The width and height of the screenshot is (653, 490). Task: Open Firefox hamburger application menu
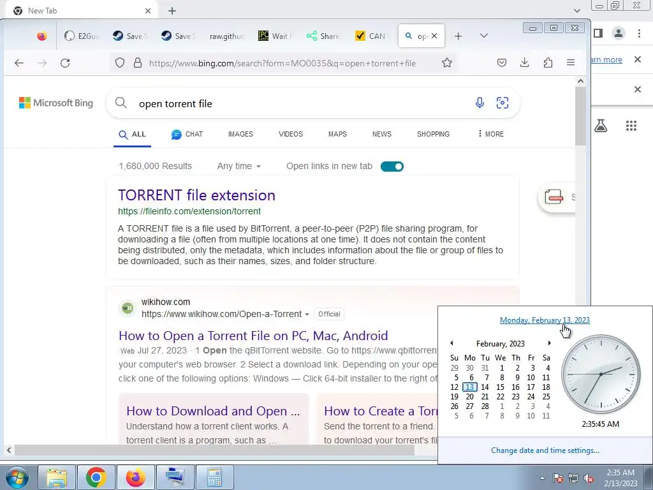pyautogui.click(x=571, y=63)
